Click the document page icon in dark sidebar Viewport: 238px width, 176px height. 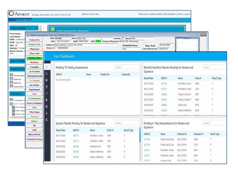point(47,100)
